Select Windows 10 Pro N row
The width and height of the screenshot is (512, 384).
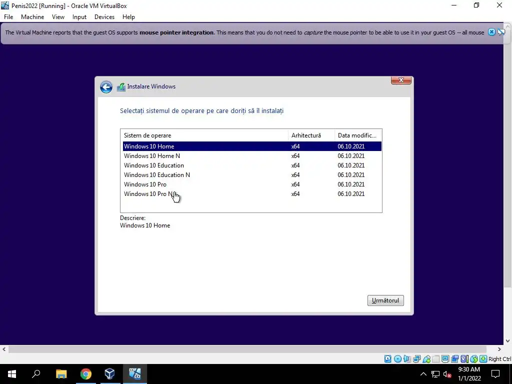click(x=252, y=193)
